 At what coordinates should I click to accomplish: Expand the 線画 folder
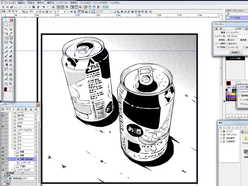tap(15, 152)
